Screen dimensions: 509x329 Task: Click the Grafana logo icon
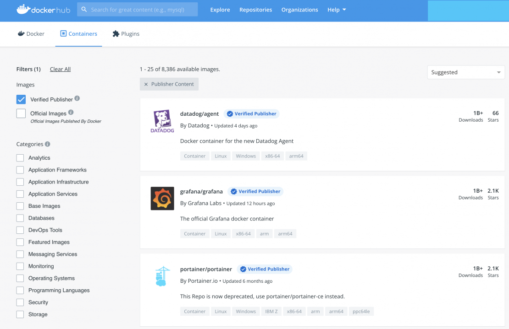(x=162, y=199)
